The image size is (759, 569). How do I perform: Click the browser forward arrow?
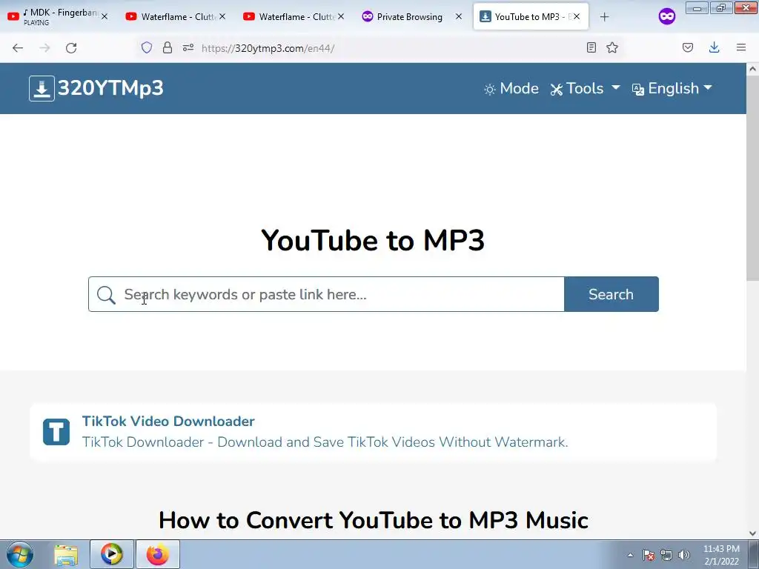tap(44, 48)
